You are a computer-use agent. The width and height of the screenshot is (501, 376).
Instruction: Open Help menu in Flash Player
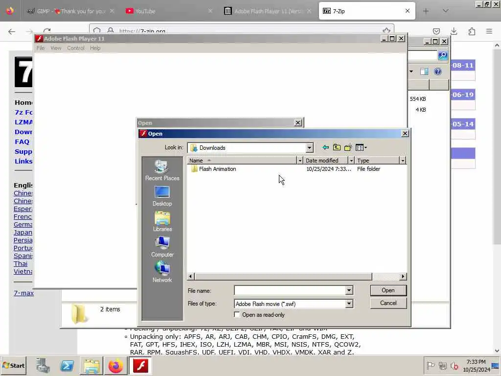(95, 48)
